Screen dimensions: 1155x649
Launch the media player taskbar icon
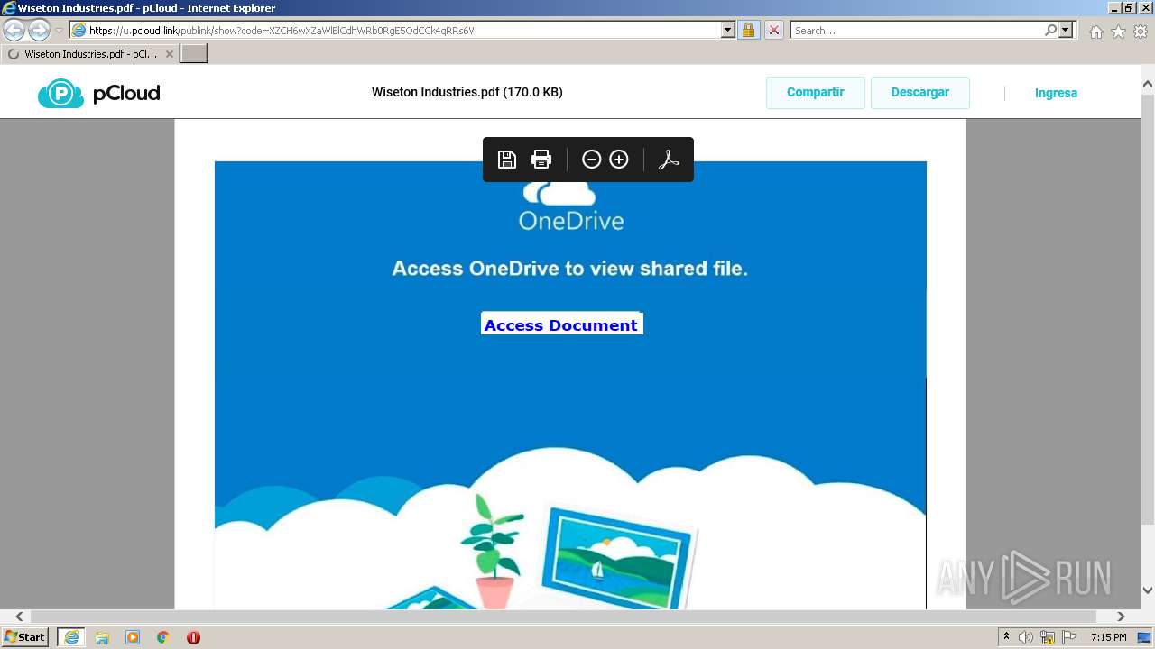pyautogui.click(x=133, y=637)
